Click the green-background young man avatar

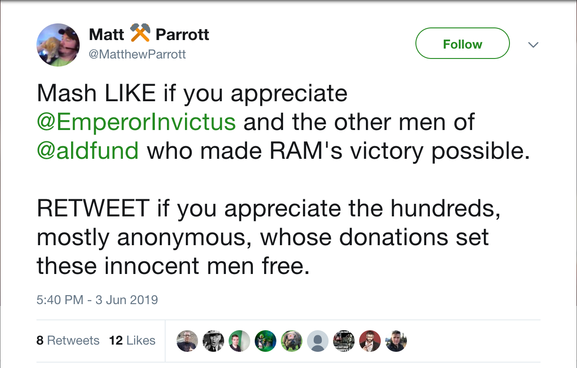click(239, 341)
